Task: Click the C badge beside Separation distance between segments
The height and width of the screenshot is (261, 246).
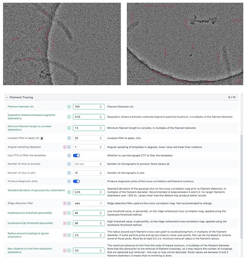Action: click(69, 117)
